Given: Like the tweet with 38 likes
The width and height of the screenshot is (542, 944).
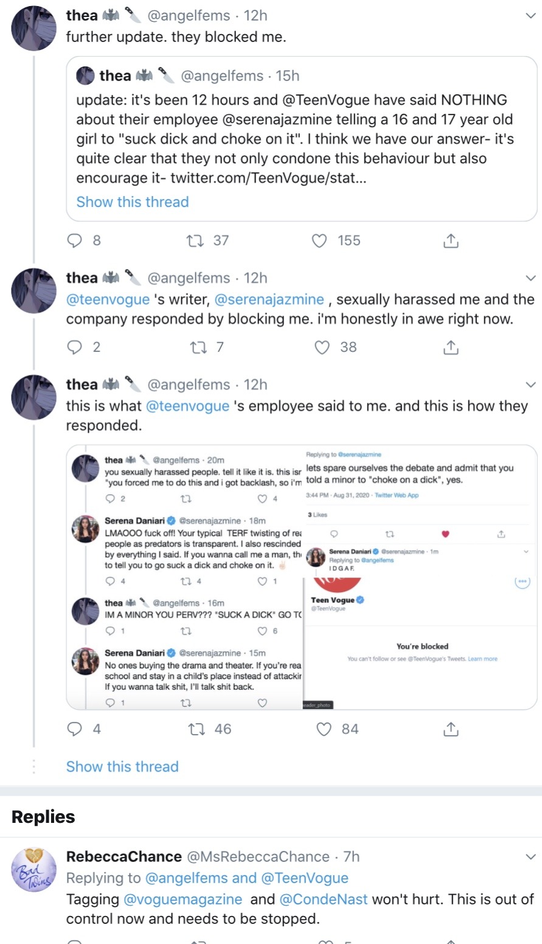Looking at the screenshot, I should pos(322,348).
